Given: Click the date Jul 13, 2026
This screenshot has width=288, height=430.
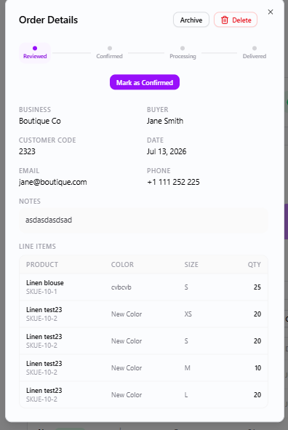Looking at the screenshot, I should (167, 151).
